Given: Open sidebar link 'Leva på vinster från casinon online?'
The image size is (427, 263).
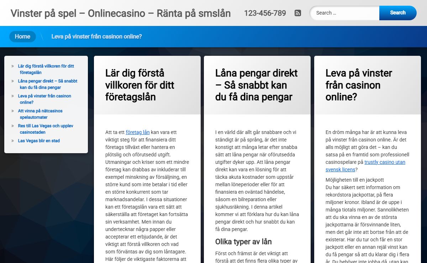Looking at the screenshot, I should coord(44,99).
